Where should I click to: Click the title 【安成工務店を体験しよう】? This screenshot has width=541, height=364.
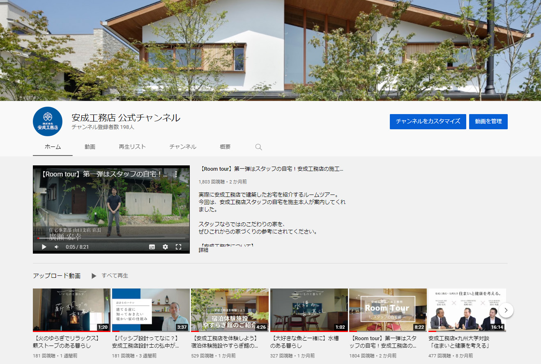click(225, 342)
